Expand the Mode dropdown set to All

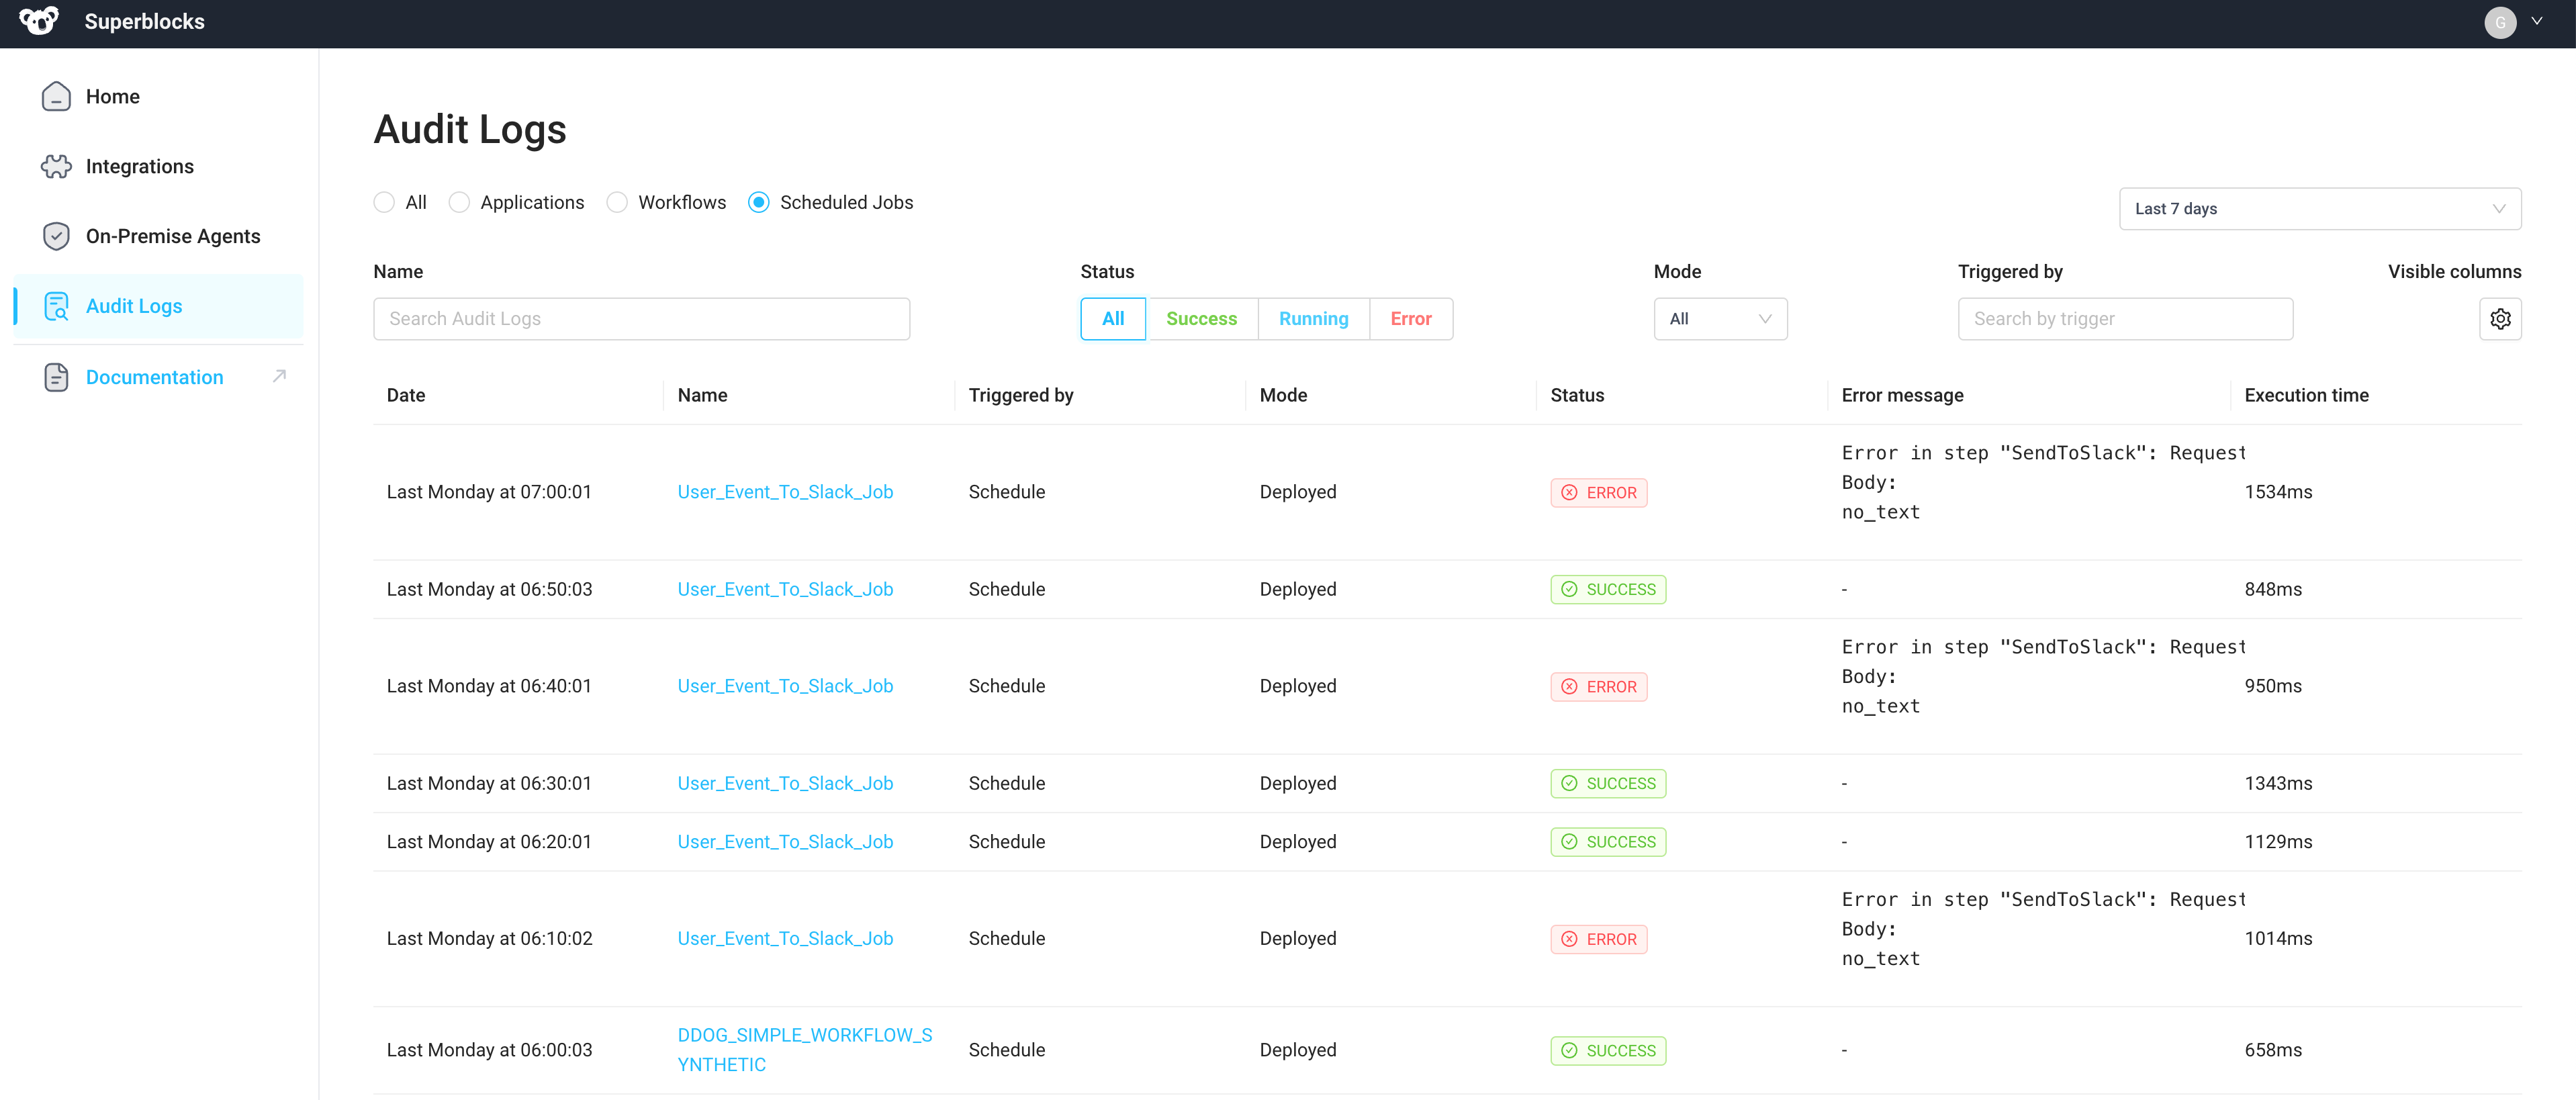[1720, 318]
